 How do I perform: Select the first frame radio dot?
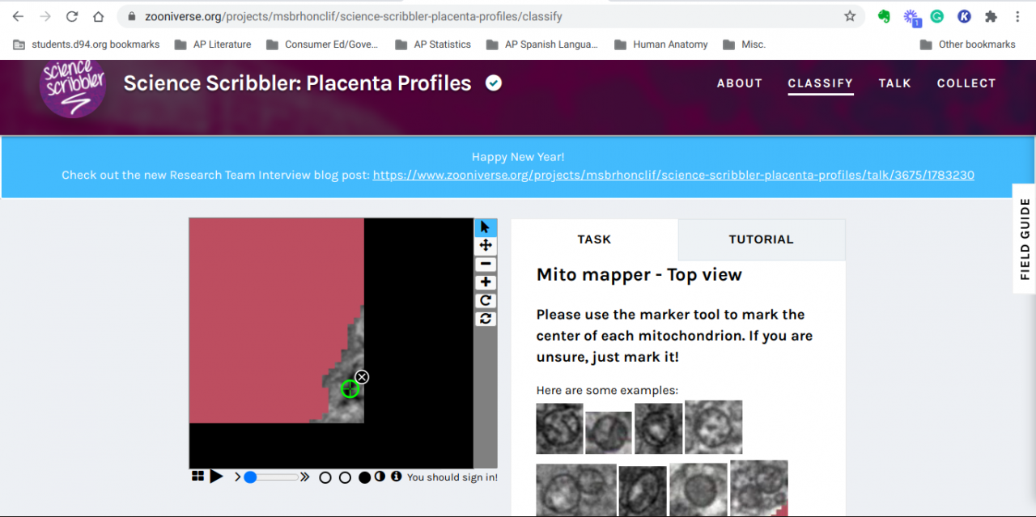pos(325,477)
